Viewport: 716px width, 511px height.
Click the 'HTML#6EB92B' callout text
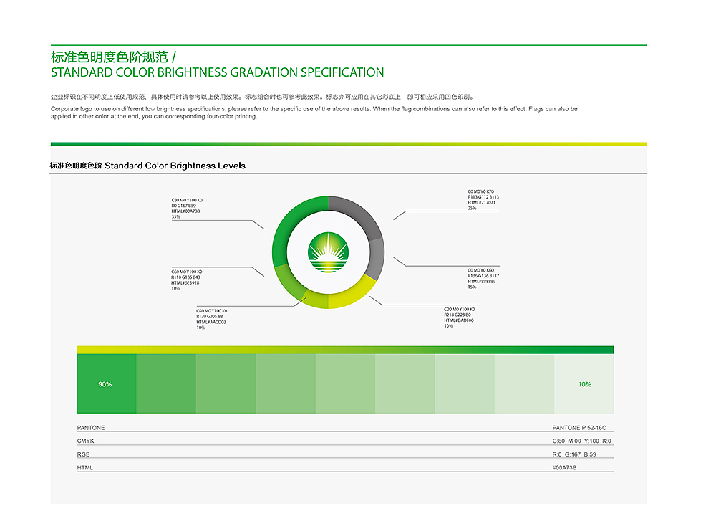point(185,282)
